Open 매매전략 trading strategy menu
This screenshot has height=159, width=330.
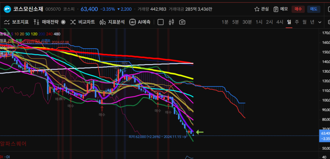[x=47, y=22]
